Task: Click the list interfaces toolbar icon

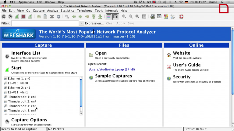Action: point(4,16)
